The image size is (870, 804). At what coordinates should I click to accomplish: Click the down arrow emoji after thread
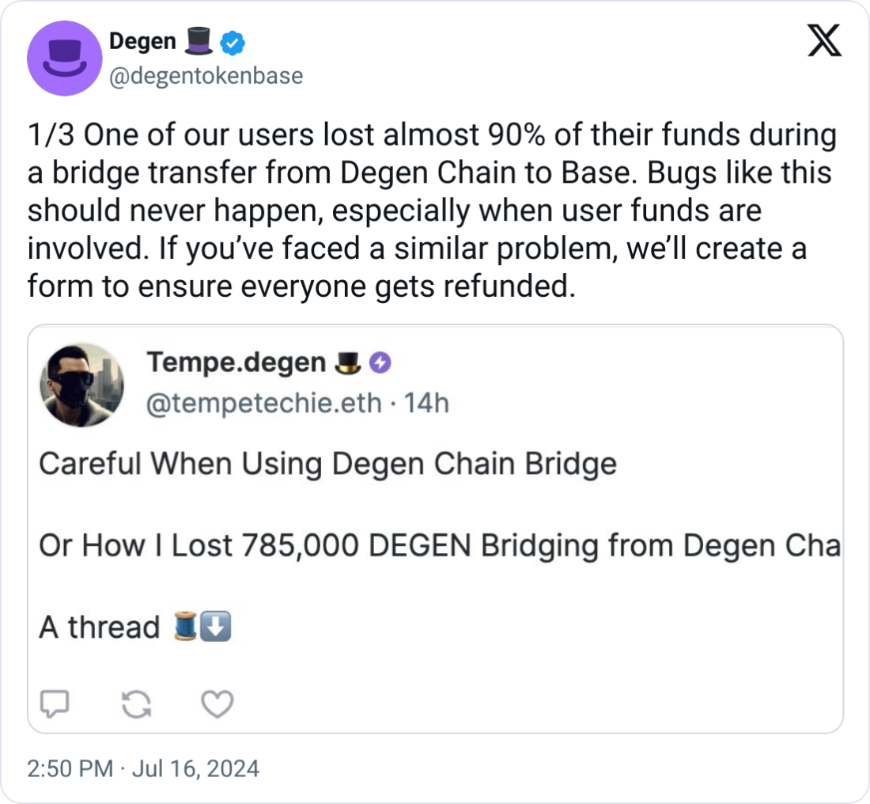(x=215, y=626)
